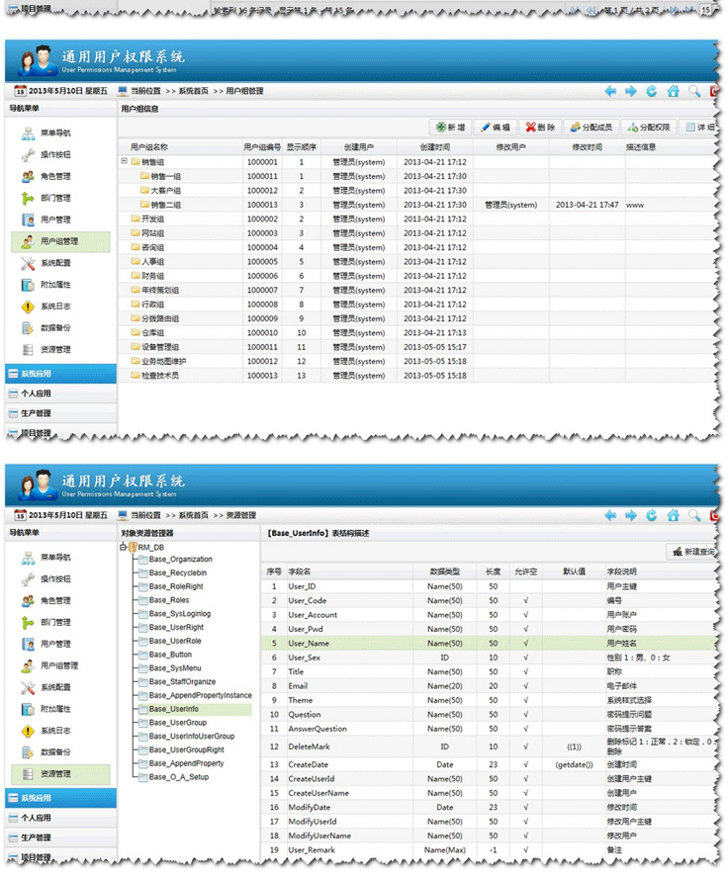The width and height of the screenshot is (728, 879).
Task: Expand 生产管理 accordion in 用户组管理 window
Action: click(x=60, y=413)
